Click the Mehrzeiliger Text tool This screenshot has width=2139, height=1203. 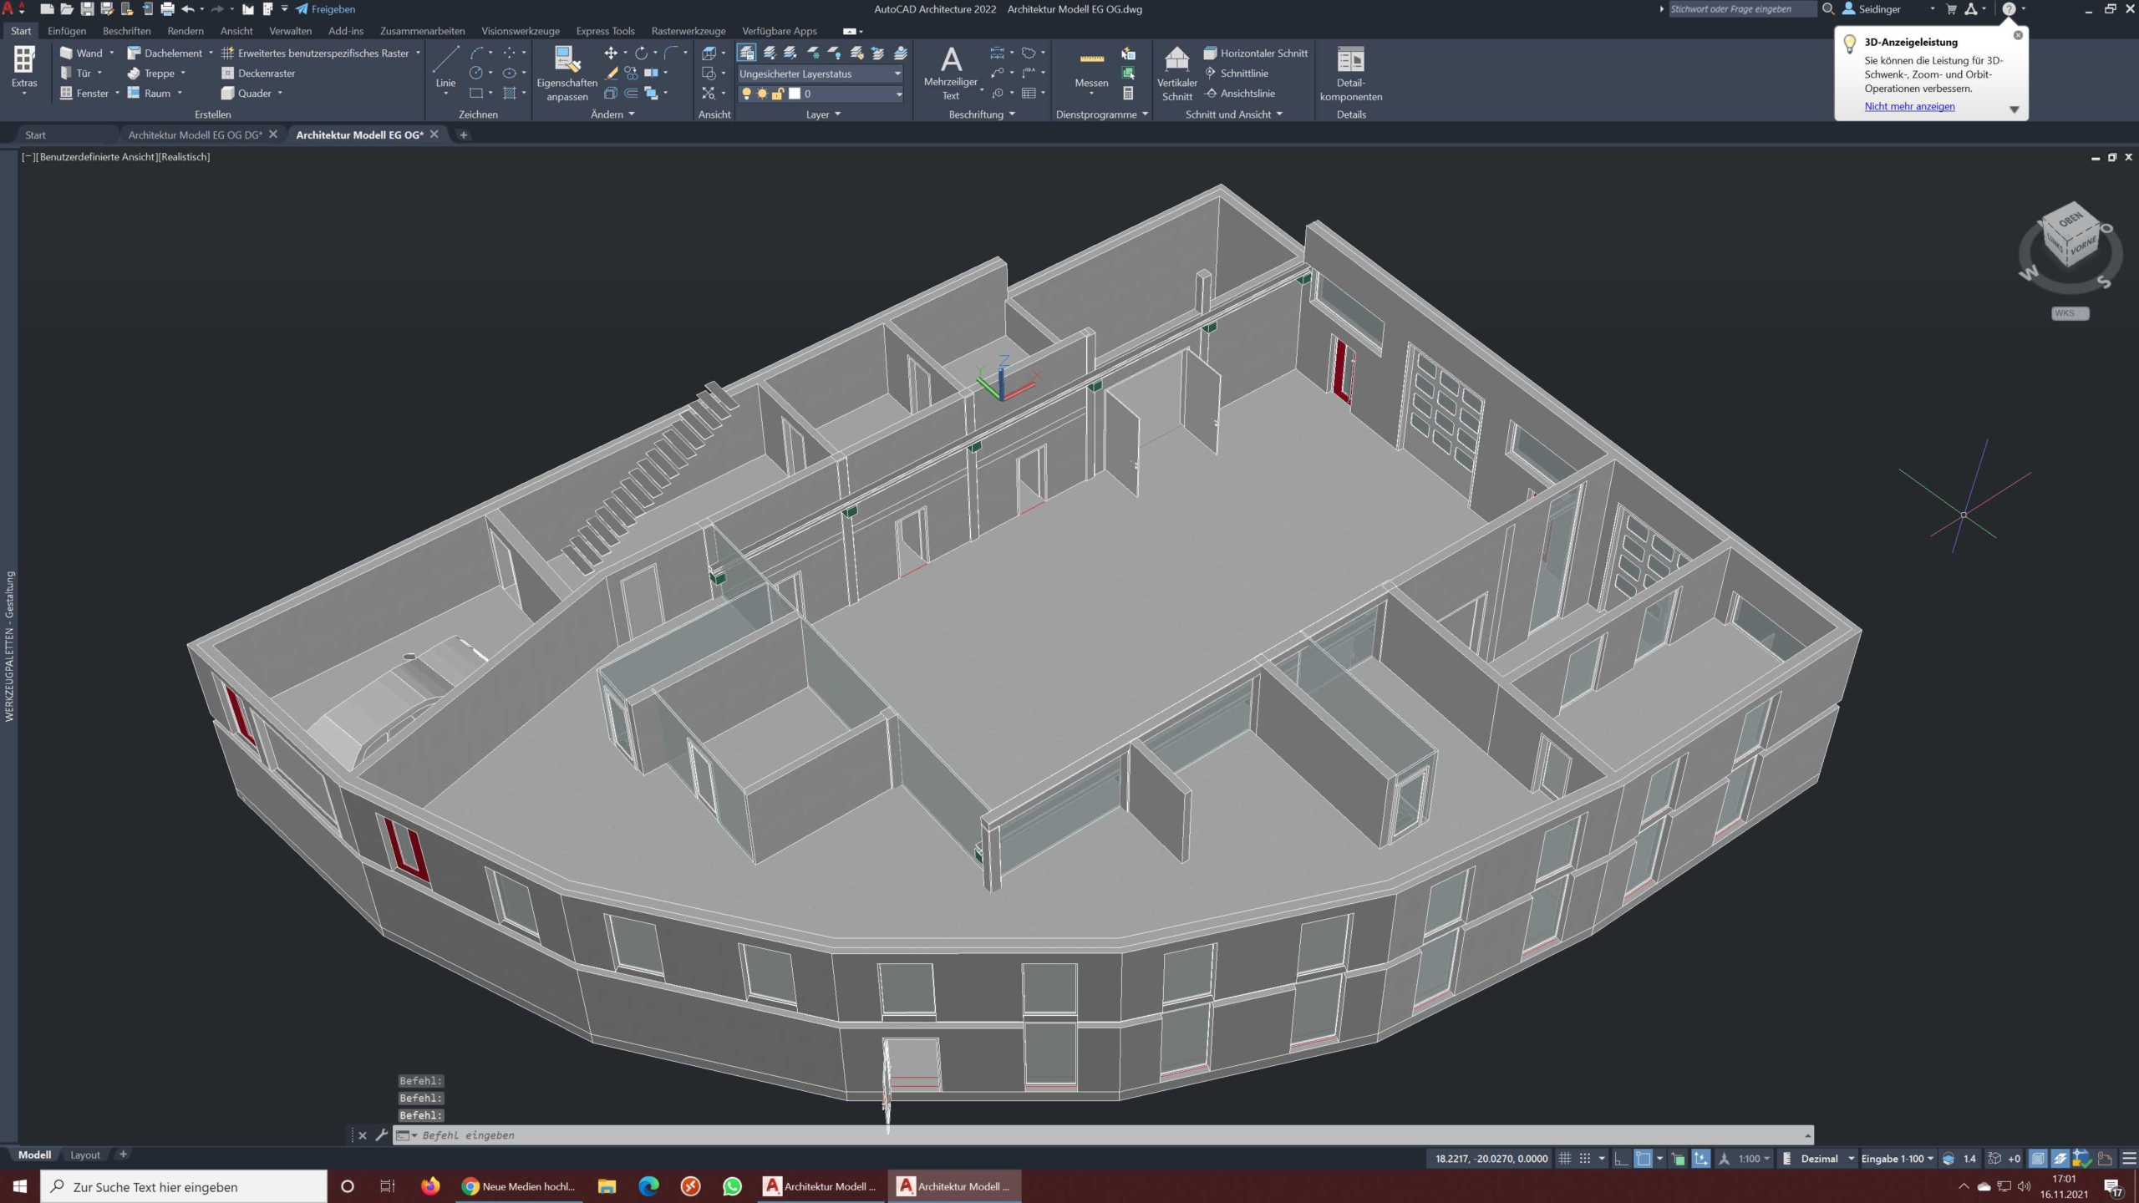coord(950,73)
